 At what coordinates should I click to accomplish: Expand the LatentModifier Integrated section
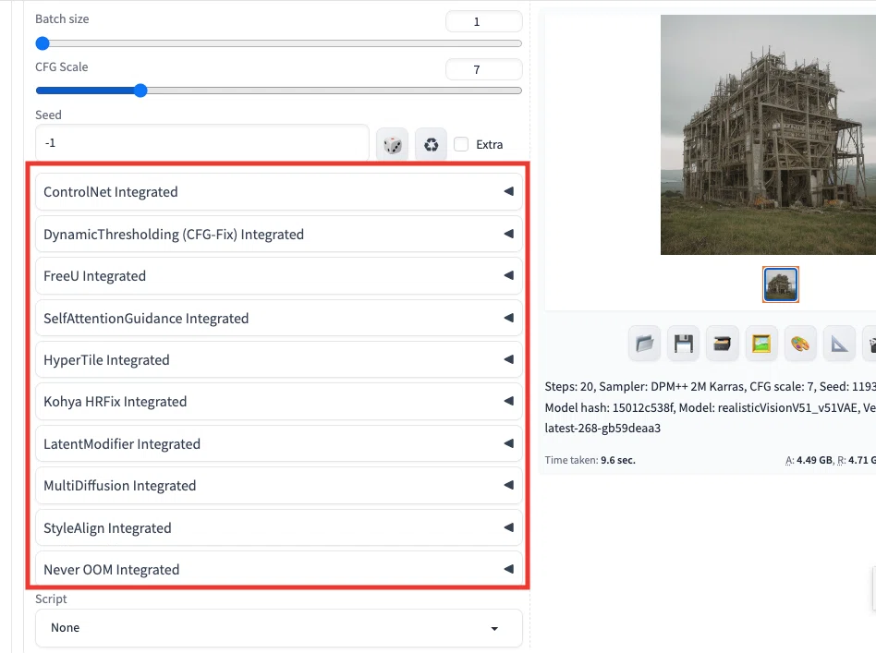click(279, 443)
